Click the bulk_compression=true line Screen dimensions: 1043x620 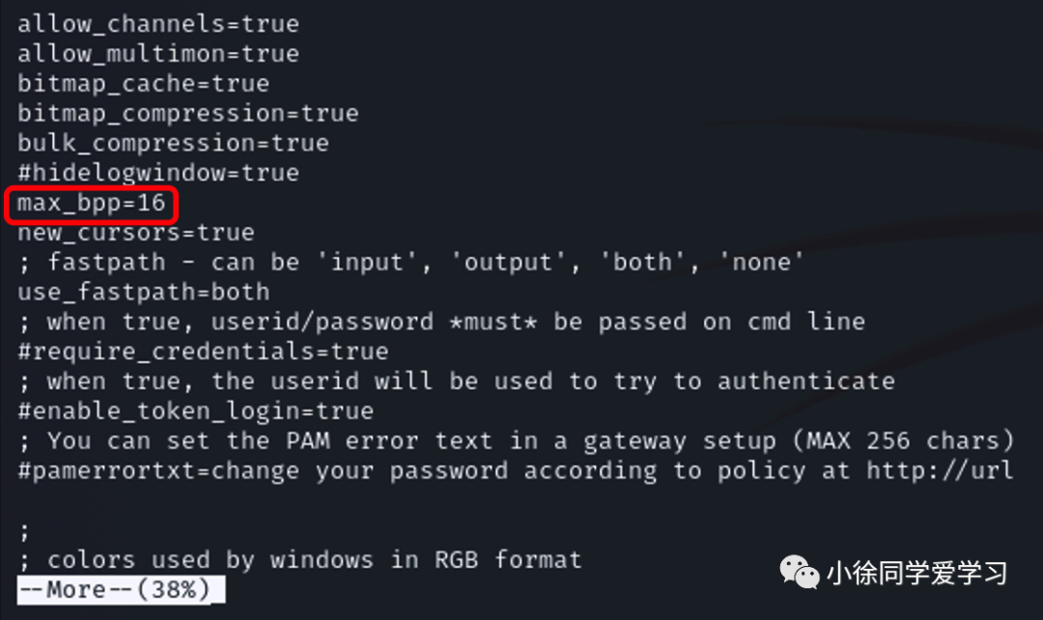[173, 144]
